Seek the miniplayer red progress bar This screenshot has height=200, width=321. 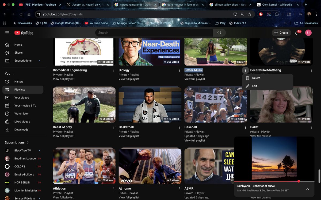pyautogui.click(x=274, y=181)
